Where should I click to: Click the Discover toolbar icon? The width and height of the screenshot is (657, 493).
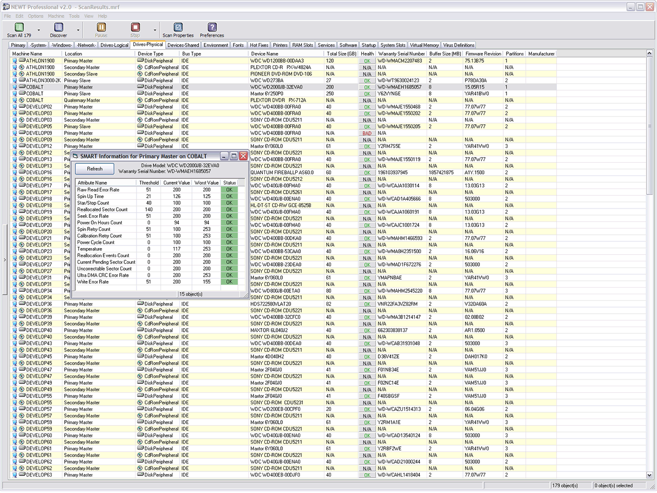(59, 28)
